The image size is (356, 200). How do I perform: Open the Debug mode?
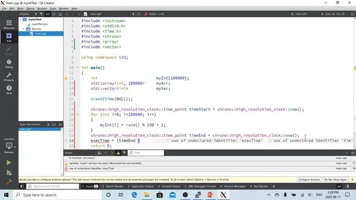(x=9, y=64)
